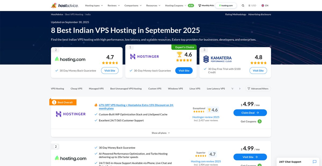The image size is (322, 166).
Task: Select the Custom VPS tab
Action: pos(155,89)
